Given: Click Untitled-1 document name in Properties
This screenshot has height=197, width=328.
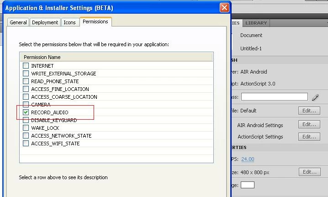Looking at the screenshot, I should (251, 48).
